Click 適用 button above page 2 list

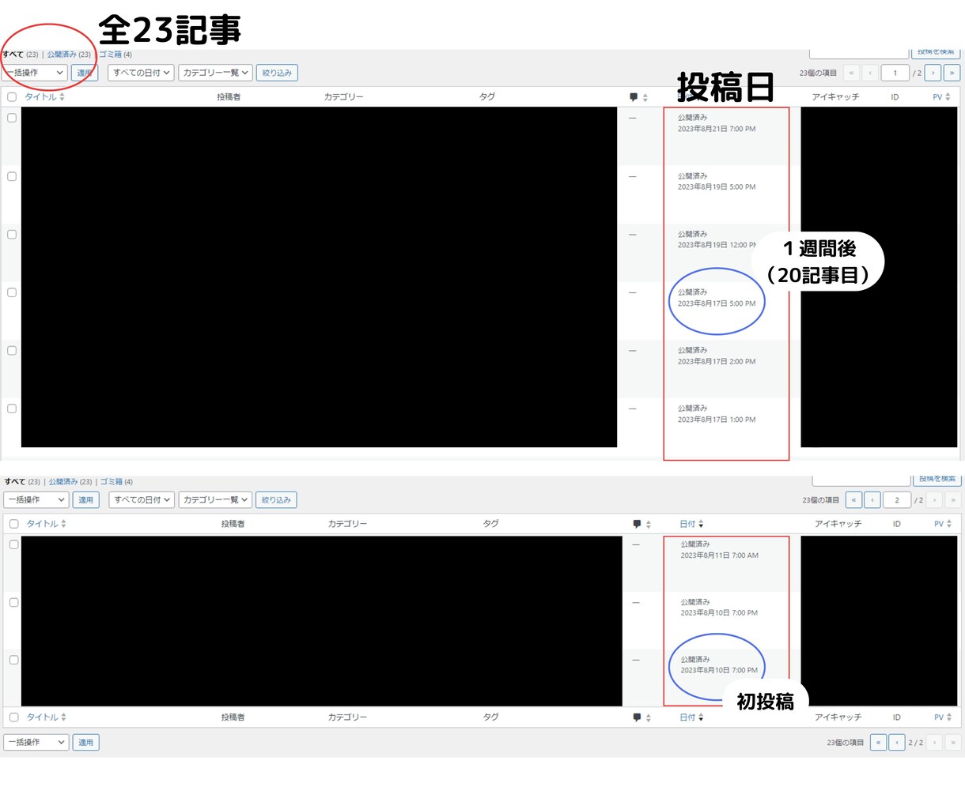[x=85, y=499]
